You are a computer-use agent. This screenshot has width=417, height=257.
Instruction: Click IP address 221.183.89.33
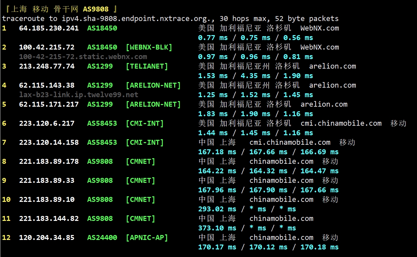click(47, 181)
